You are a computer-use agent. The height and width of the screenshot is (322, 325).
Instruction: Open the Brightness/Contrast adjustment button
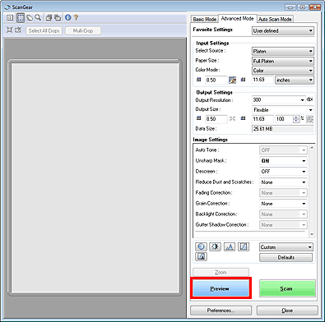216,246
